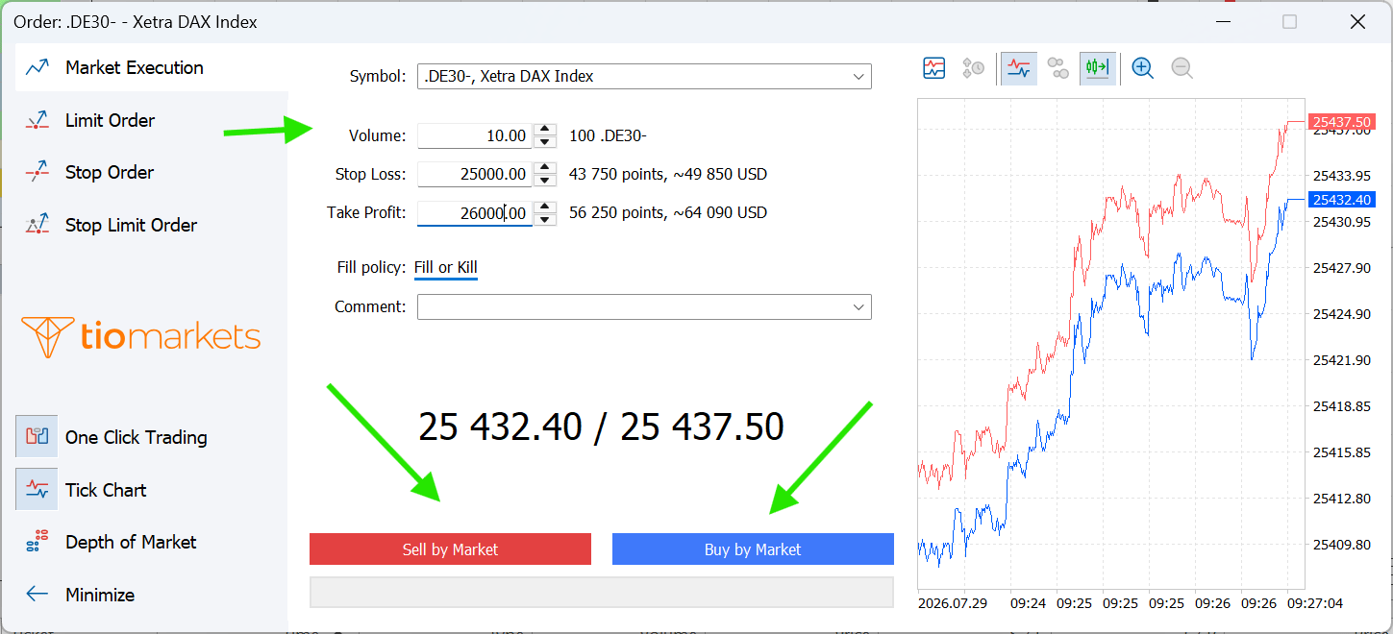
Task: Click the 25 432.40 / 25 437.50 price quote
Action: pos(601,427)
